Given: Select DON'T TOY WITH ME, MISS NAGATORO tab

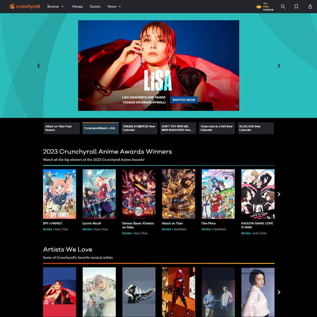Looking at the screenshot, I should pyautogui.click(x=178, y=128).
